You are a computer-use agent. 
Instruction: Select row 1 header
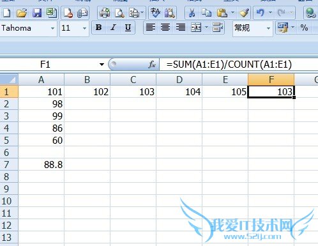(x=9, y=92)
